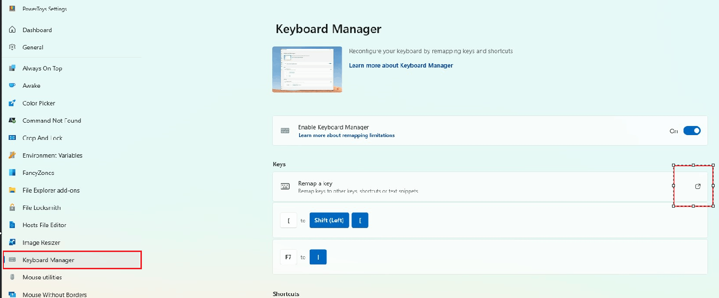This screenshot has height=298, width=719.
Task: Click the Environment Variables icon
Action: pos(12,155)
